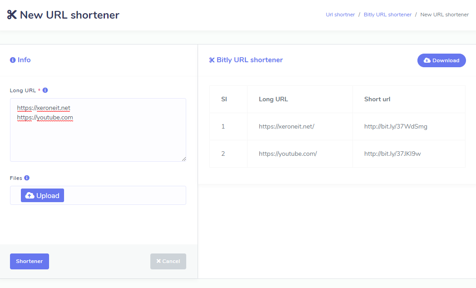Click inside the Long URL text area
Viewport: 476px width, 288px height.
pos(98,136)
